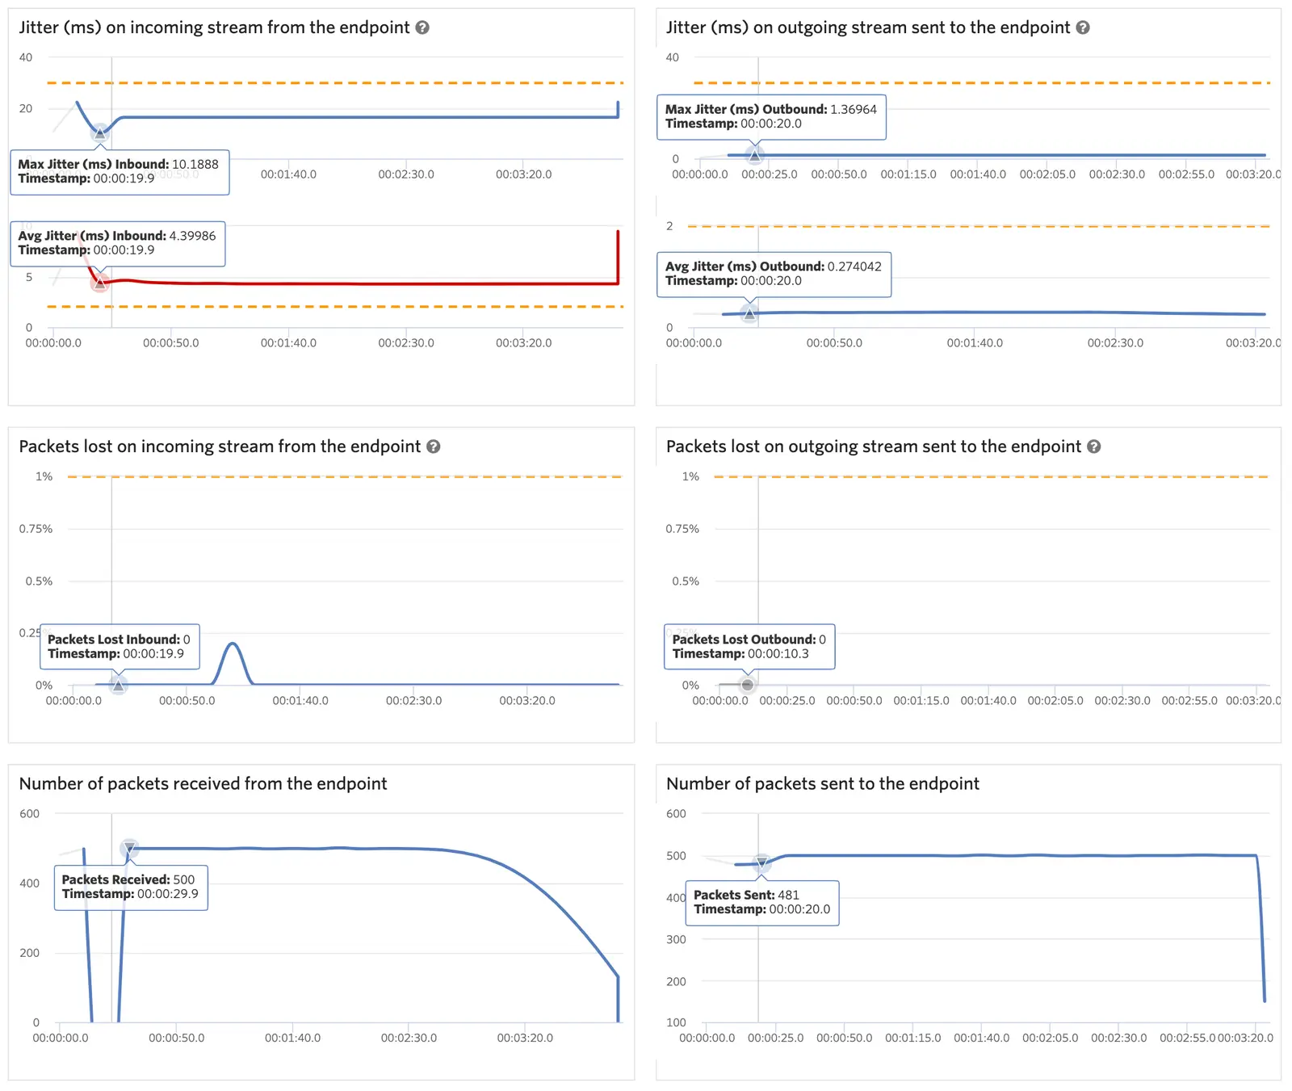Click 'Packets lost on incoming stream' title
Viewport: 1292px width, 1091px height.
click(x=220, y=447)
